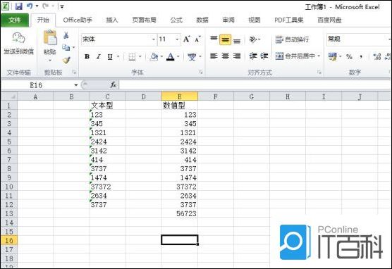Click the Save icon in quick access toolbar
Image resolution: width=392 pixels, height=269 pixels.
(x=19, y=6)
